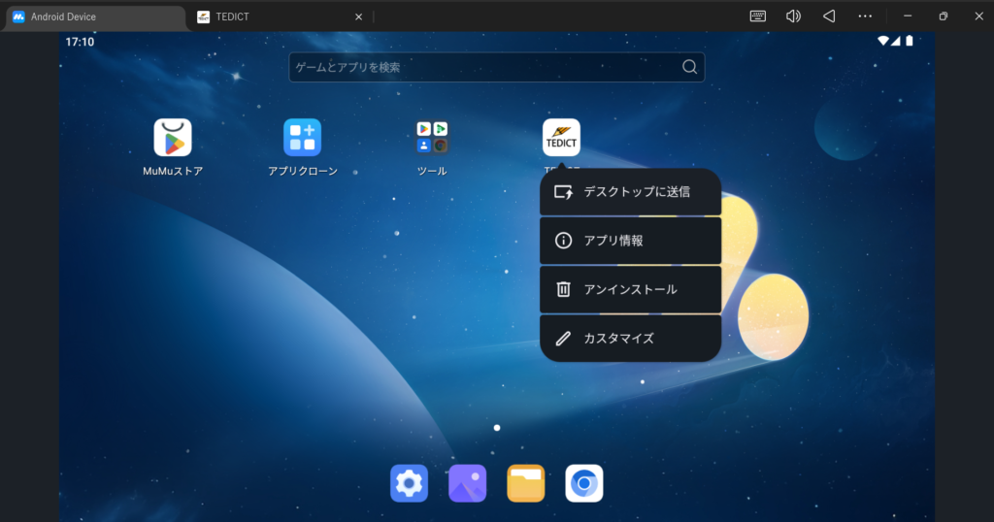
Task: Switch to the Android Device tab
Action: pyautogui.click(x=92, y=16)
